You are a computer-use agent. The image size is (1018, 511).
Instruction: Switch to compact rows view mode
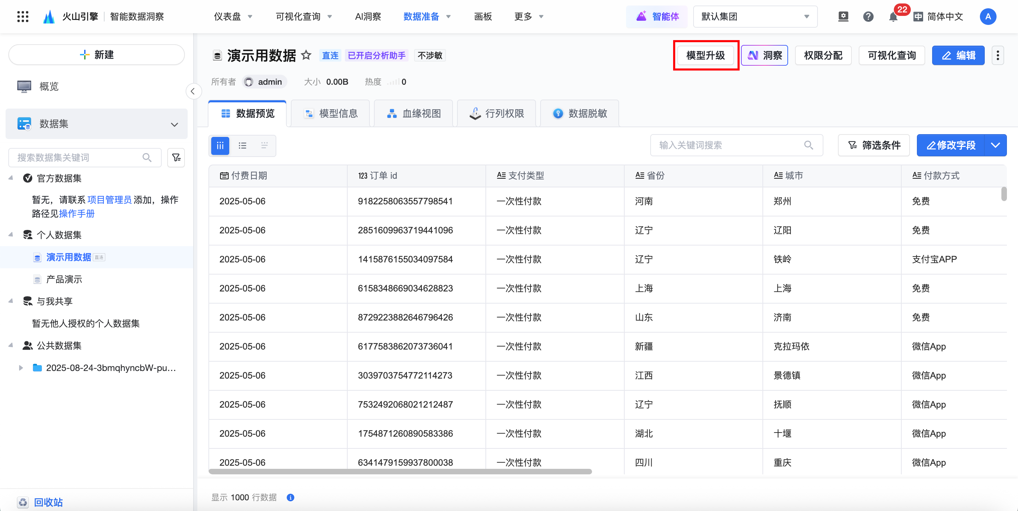[x=265, y=146]
